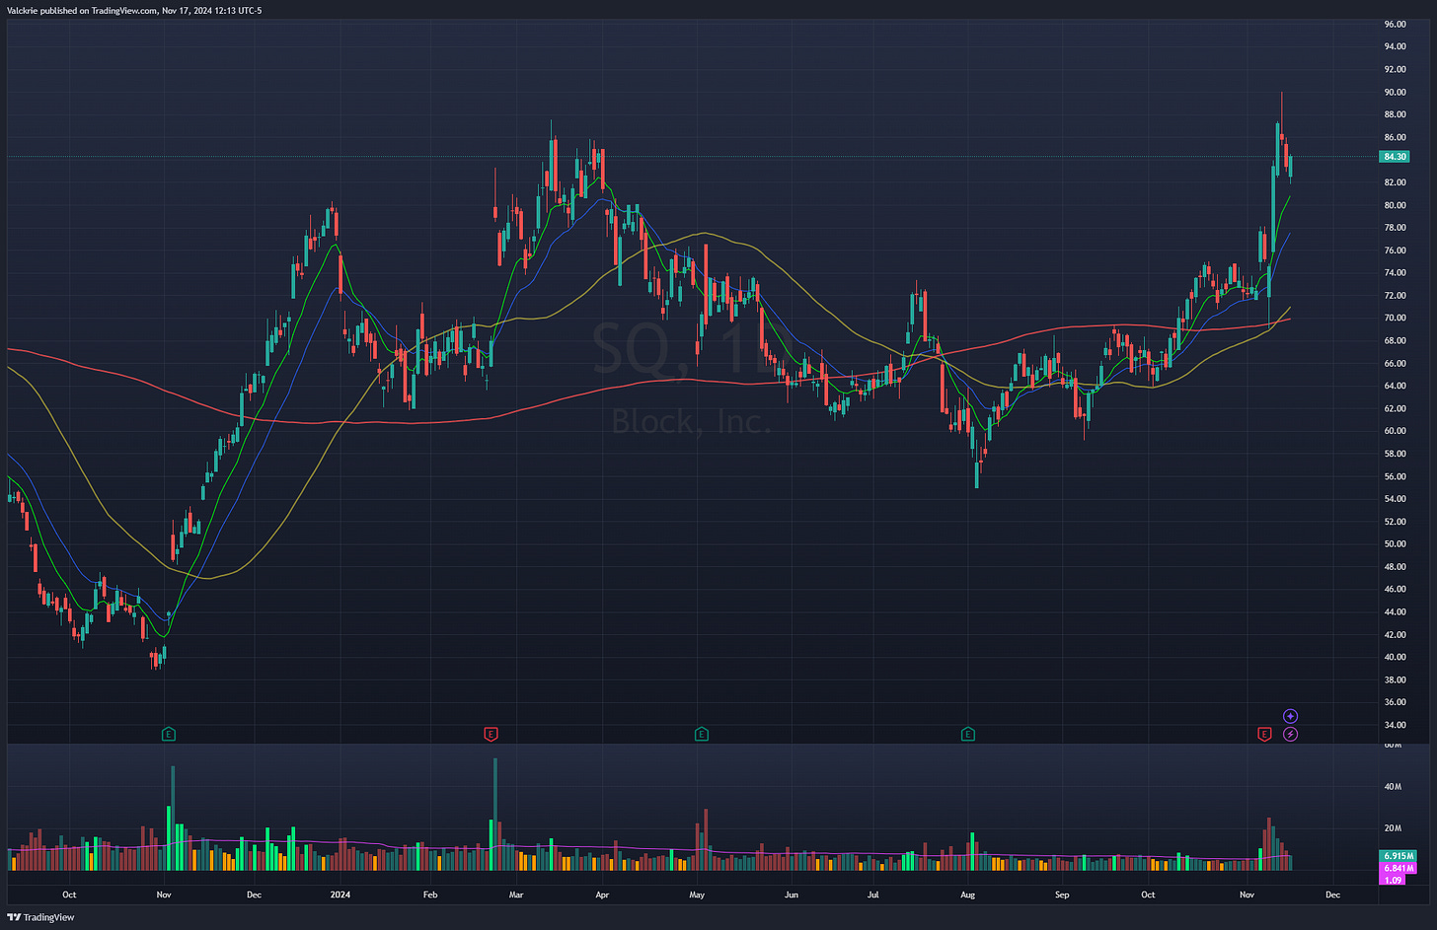Click the May label on time axis
Viewport: 1437px width, 930px height.
tap(697, 895)
